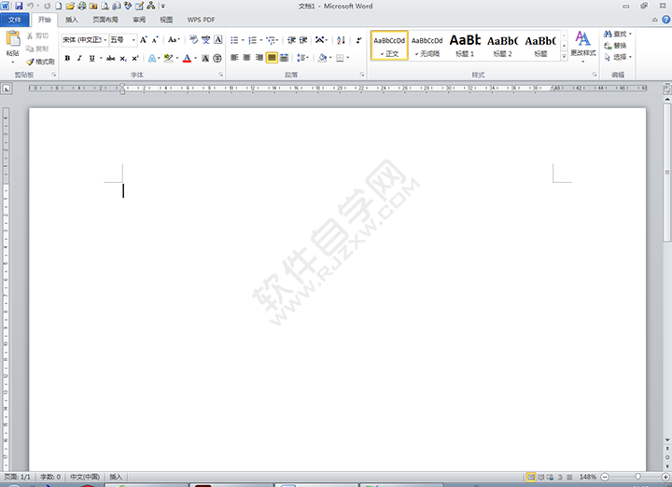Toggle Distributed alignment
Screen dimensions: 672x487
click(x=284, y=58)
